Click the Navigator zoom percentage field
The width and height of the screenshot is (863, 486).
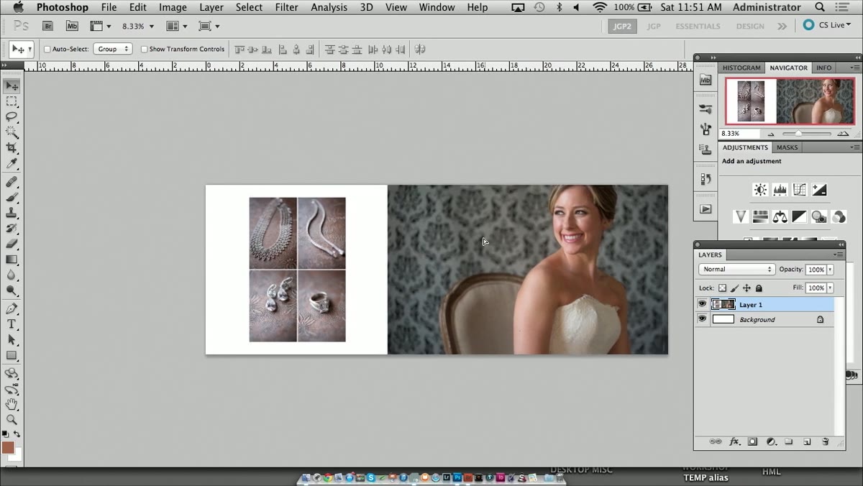point(739,134)
